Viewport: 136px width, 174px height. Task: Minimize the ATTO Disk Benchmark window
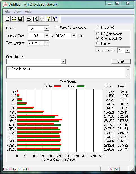109,3
